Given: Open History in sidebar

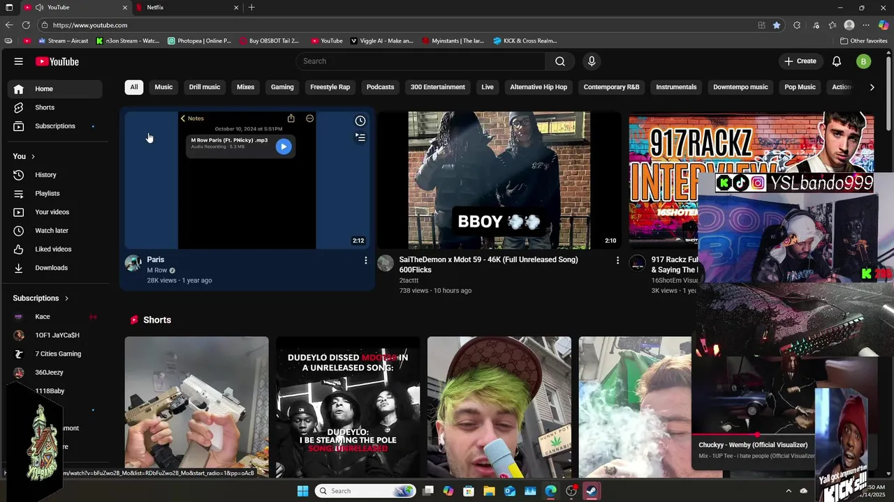Looking at the screenshot, I should (54, 175).
